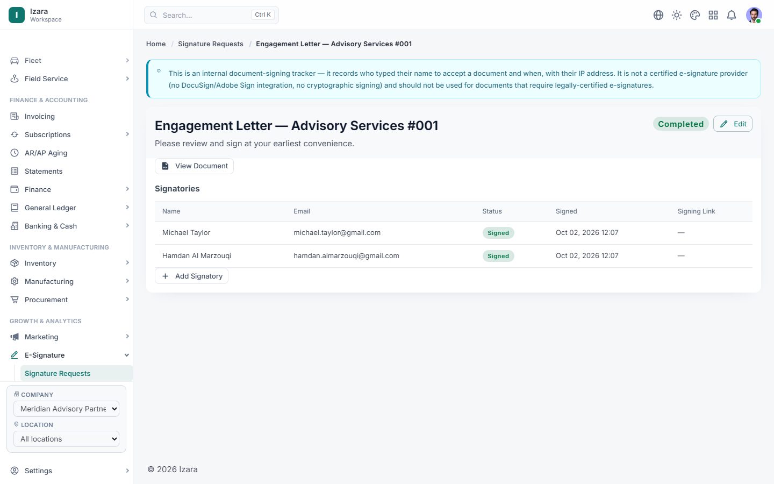This screenshot has height=484, width=774.
Task: Click the Signatories section heading
Action: point(177,189)
